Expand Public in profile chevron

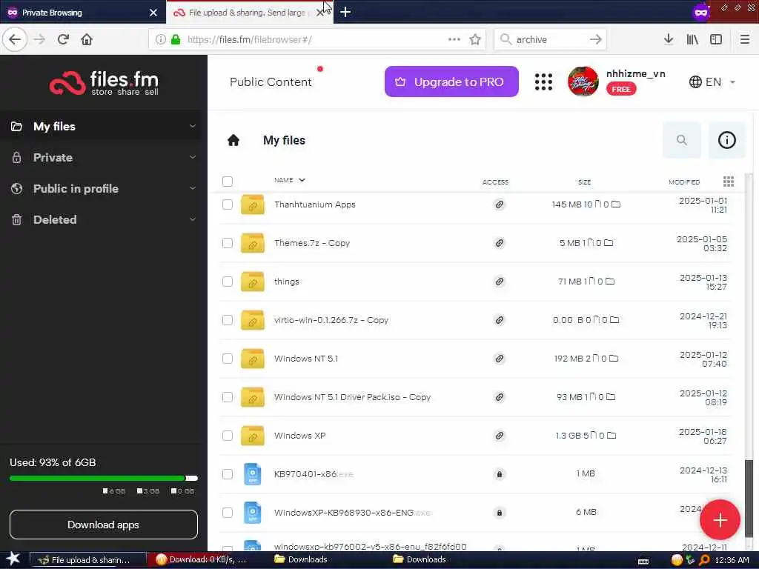pyautogui.click(x=193, y=188)
